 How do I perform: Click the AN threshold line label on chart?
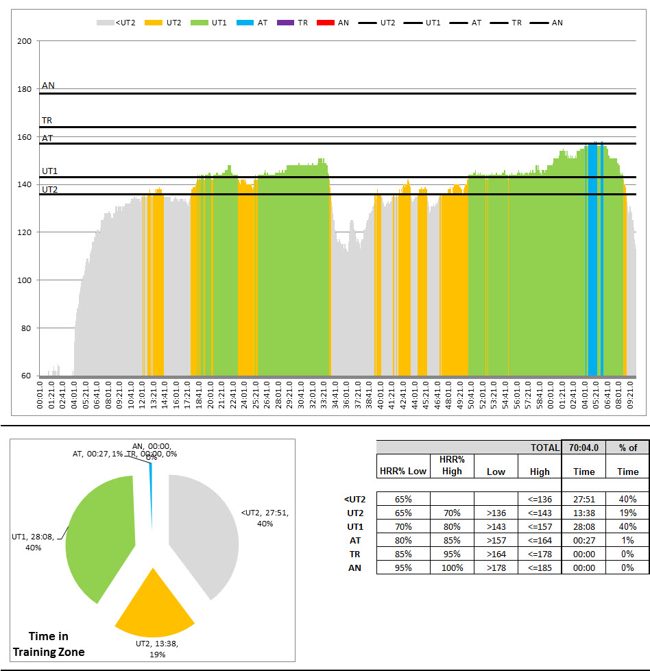point(48,86)
